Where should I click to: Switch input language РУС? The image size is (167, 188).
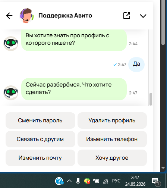pyautogui.click(x=116, y=181)
